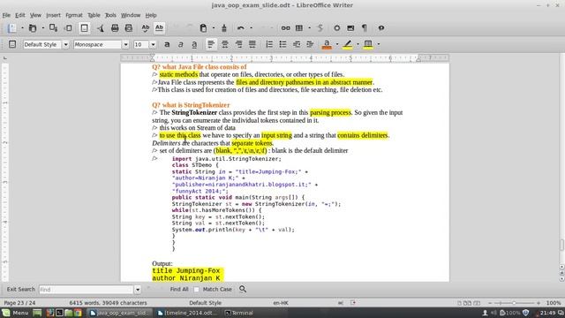Click the New document icon
The height and width of the screenshot is (318, 565).
tap(11, 28)
